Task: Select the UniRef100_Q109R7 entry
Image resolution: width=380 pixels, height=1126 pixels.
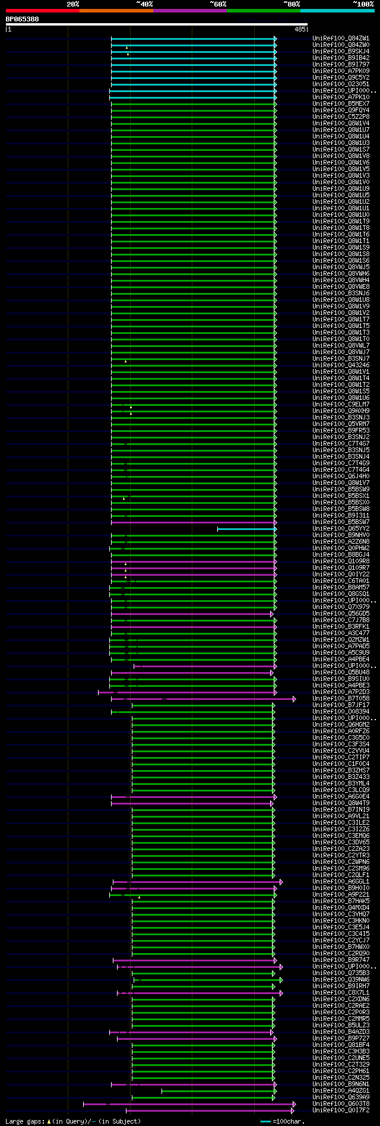Action: coord(341,568)
